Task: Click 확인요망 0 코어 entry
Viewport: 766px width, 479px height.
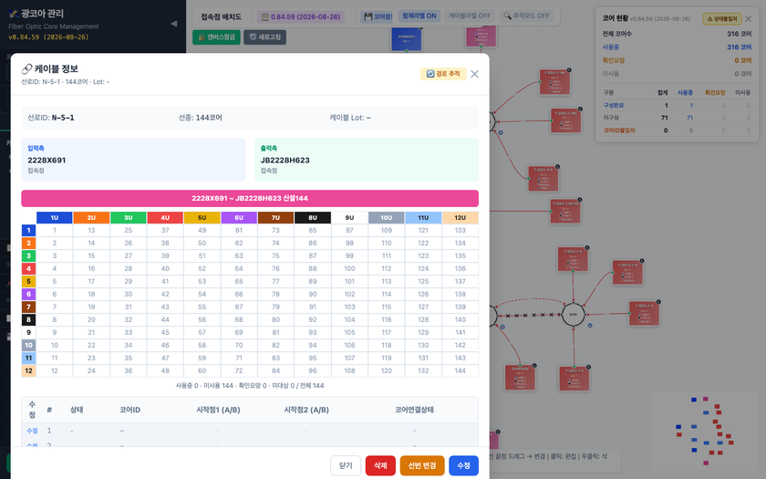Action: click(677, 60)
